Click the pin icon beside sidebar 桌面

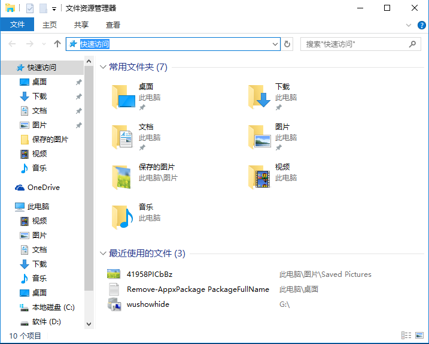pyautogui.click(x=79, y=82)
